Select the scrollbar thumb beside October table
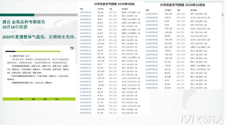This screenshot has width=225, height=125. (222, 15)
